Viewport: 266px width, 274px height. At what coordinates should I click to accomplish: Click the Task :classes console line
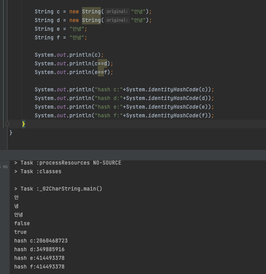click(x=38, y=171)
